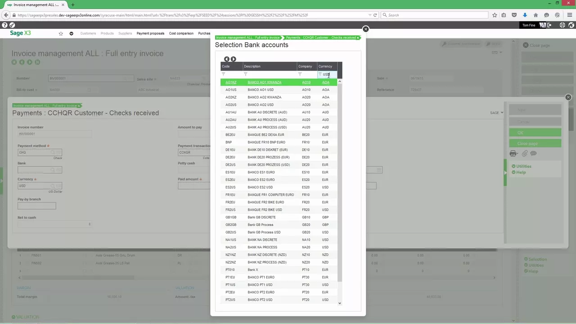This screenshot has height=324, width=576.
Task: Select BANCO AO1 KWANZA description link
Action: (x=264, y=82)
